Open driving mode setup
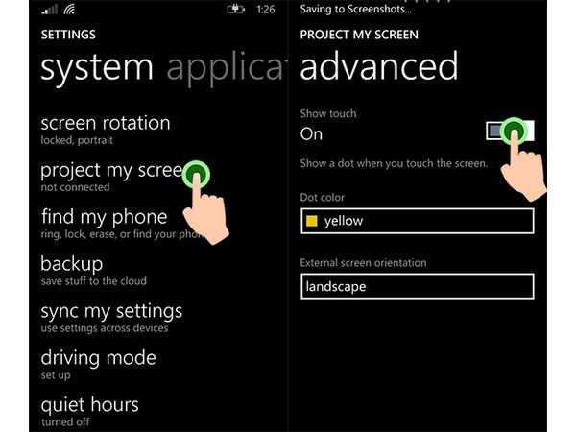 coord(98,364)
